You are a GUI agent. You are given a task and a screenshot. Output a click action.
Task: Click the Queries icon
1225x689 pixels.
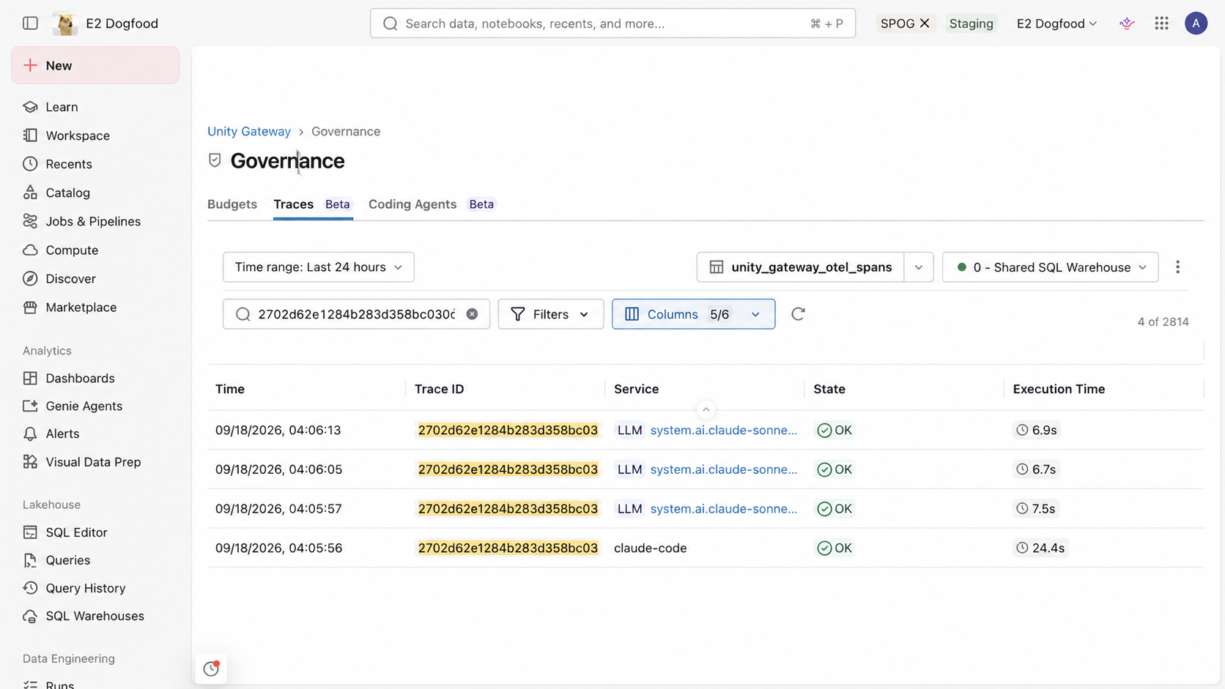pos(30,560)
